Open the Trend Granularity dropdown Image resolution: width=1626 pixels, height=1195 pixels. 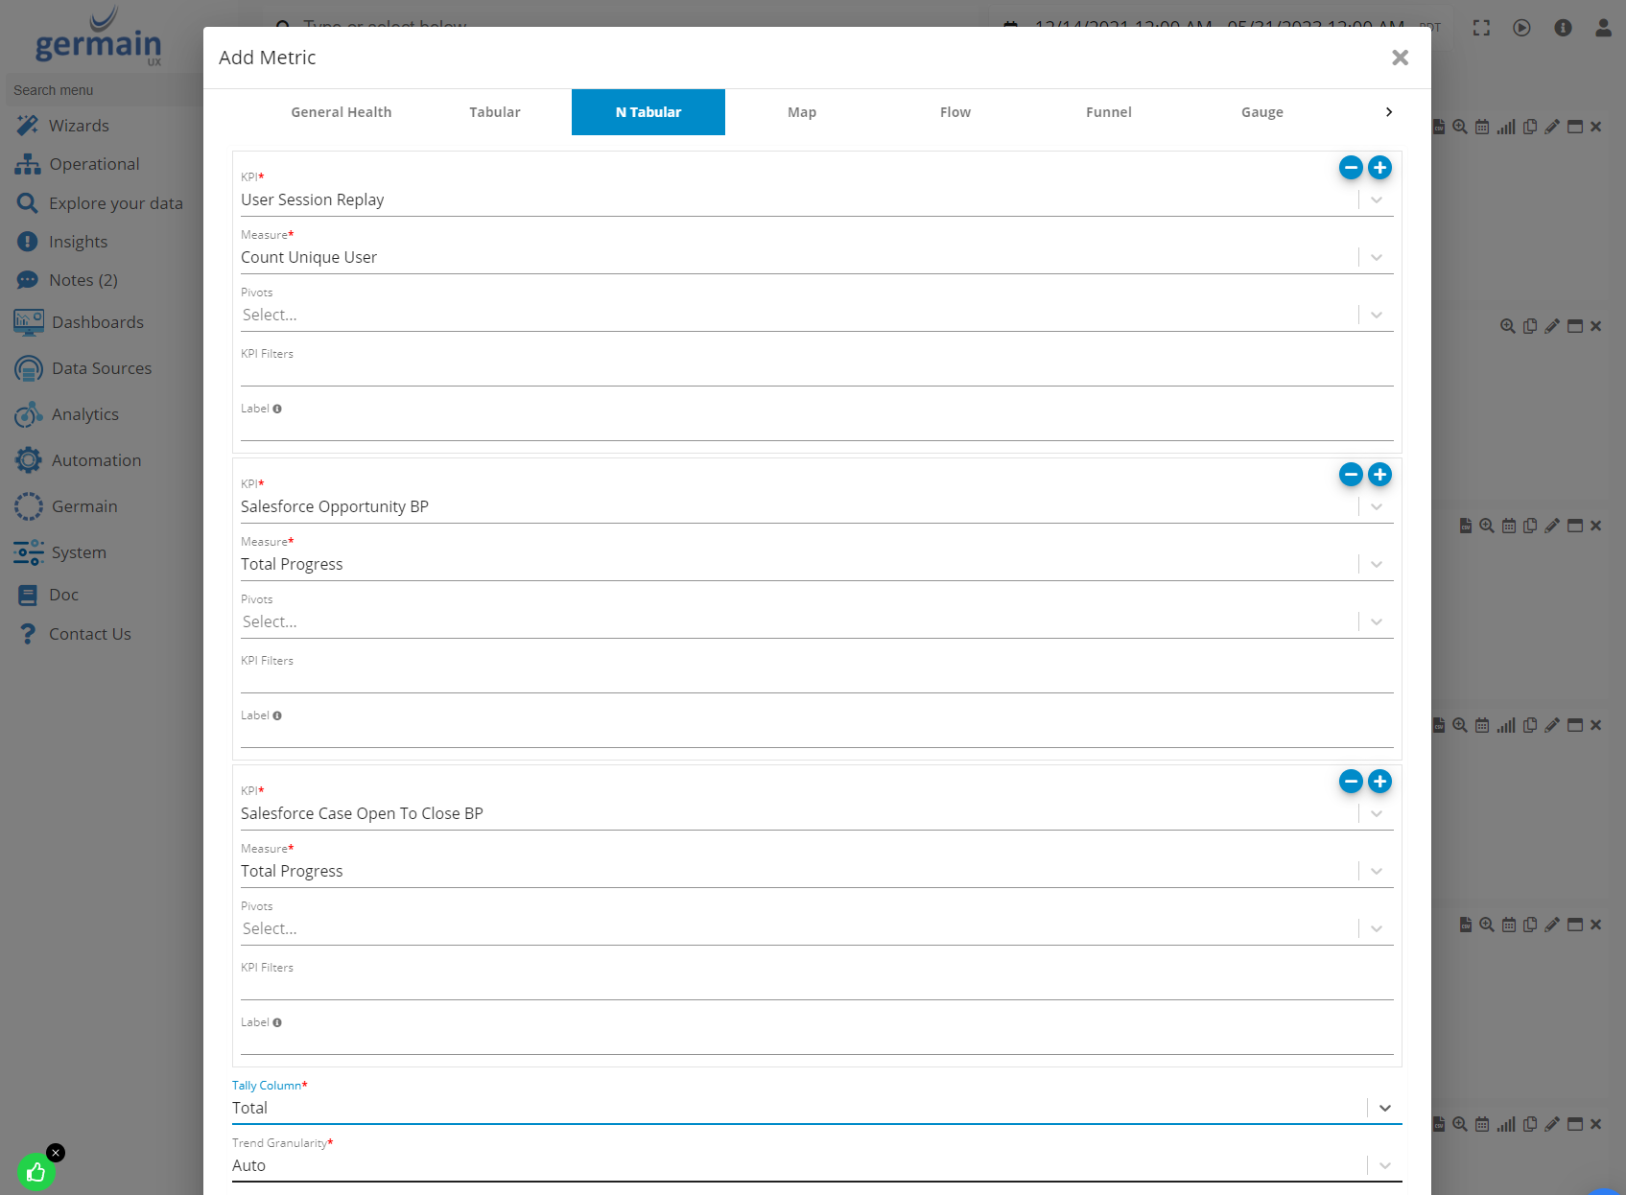pos(1384,1165)
